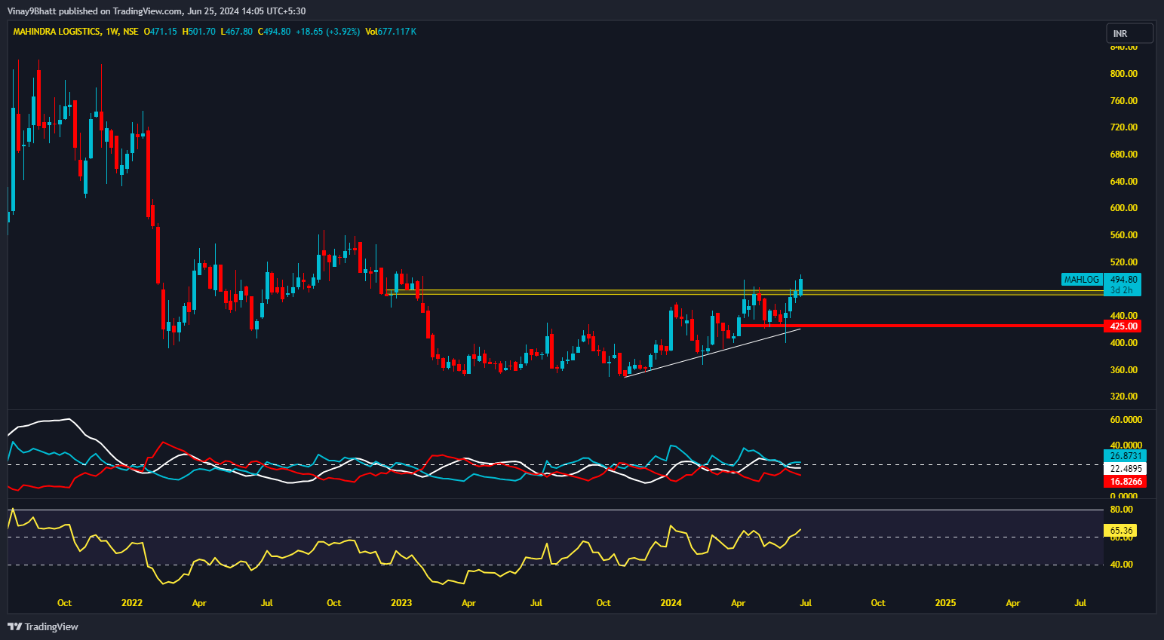This screenshot has width=1164, height=640.
Task: Click the 600.00 price axis label
Action: click(x=1123, y=208)
